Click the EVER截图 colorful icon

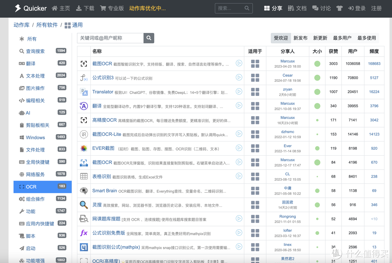[x=84, y=148]
